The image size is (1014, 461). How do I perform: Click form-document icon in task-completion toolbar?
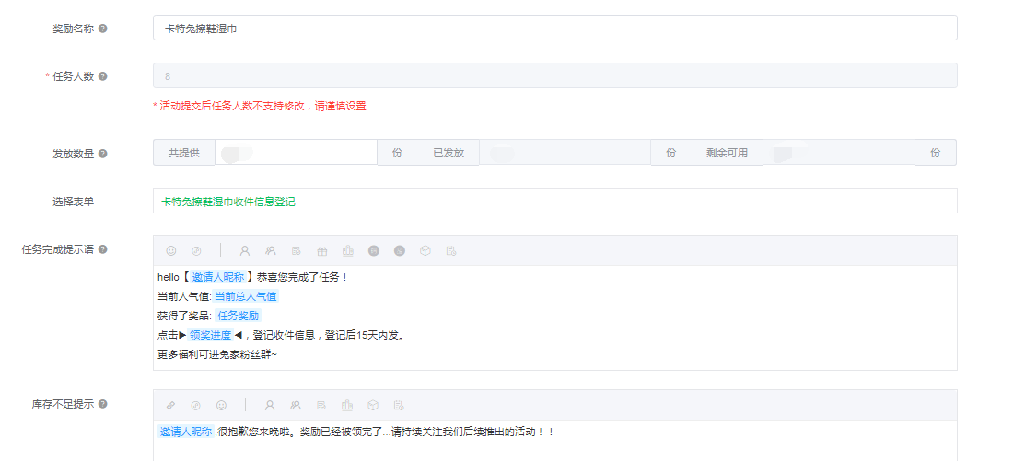point(297,250)
